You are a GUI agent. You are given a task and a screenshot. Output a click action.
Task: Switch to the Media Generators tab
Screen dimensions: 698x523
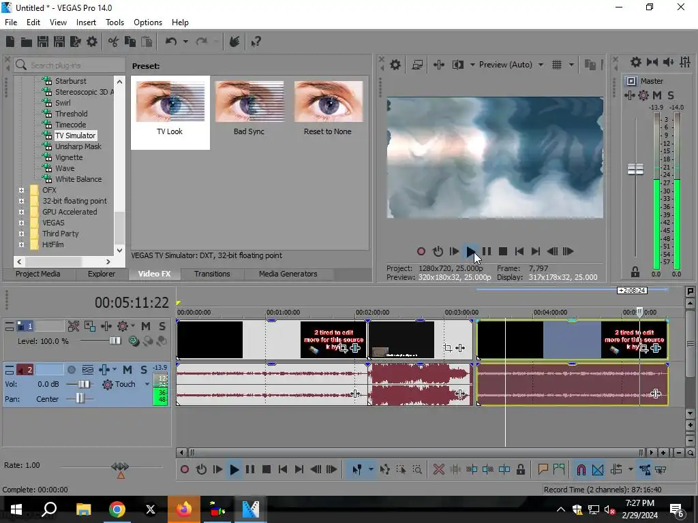point(288,274)
